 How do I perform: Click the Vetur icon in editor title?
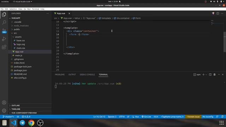pos(213,13)
